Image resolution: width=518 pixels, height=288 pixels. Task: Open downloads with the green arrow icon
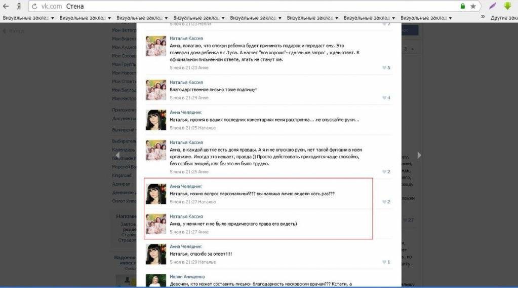[507, 7]
